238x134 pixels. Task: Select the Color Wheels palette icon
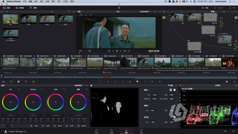point(19,82)
